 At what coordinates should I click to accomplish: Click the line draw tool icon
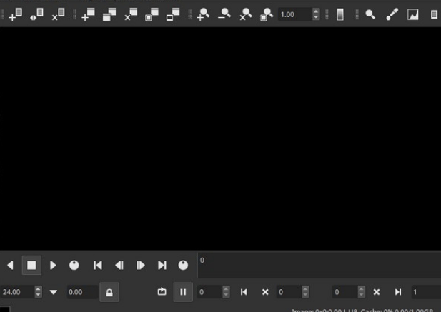[x=392, y=14]
